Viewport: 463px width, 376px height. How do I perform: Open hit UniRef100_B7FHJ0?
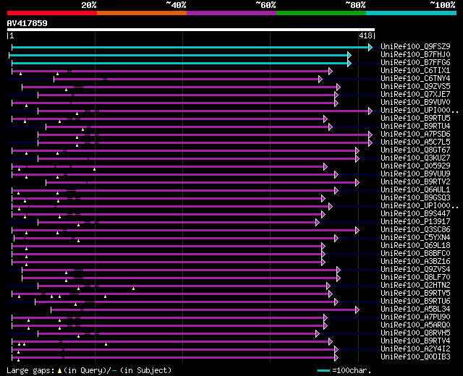click(x=415, y=54)
